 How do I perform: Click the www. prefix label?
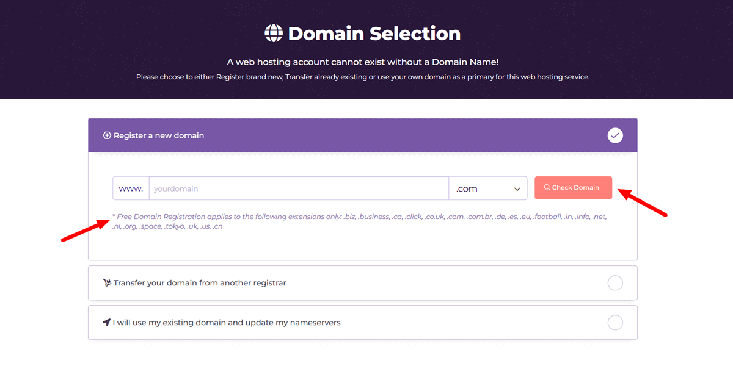130,188
